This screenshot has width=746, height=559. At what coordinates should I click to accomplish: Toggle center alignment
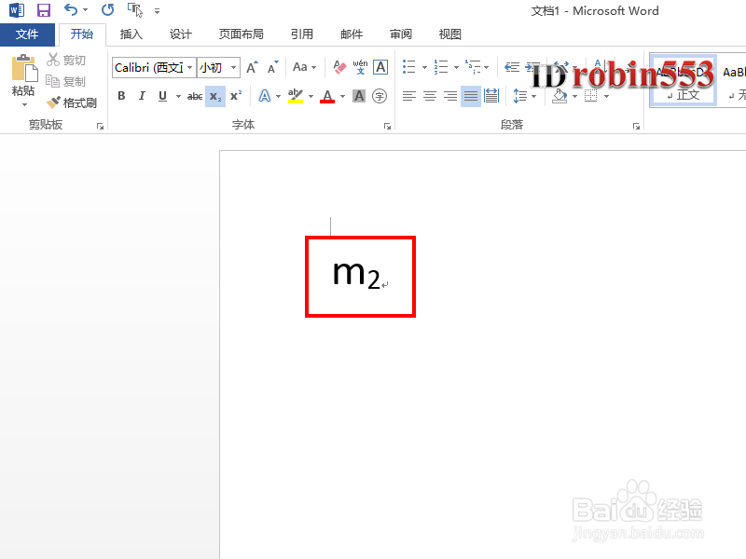pos(430,96)
